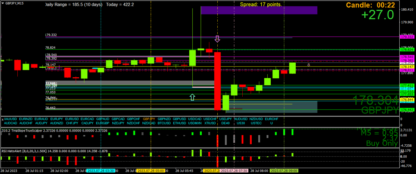Switch chart to DE40 index
This screenshot has height=174, width=416.
[x=225, y=123]
